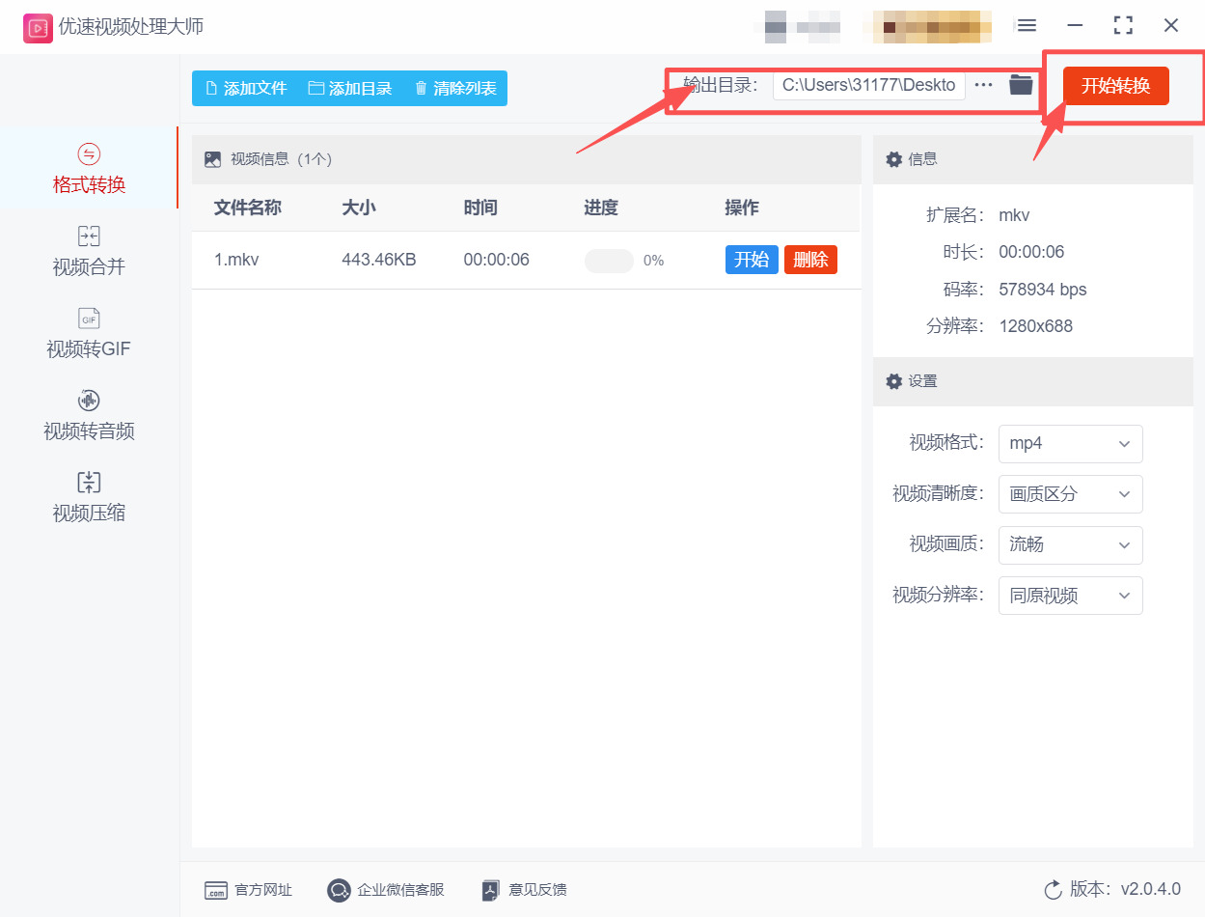Click the three-dots browse output path button
This screenshot has width=1205, height=917.
click(x=983, y=85)
